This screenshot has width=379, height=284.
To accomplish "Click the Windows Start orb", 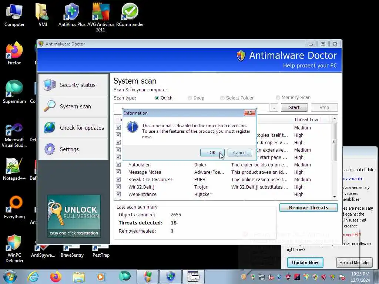I will (10, 277).
